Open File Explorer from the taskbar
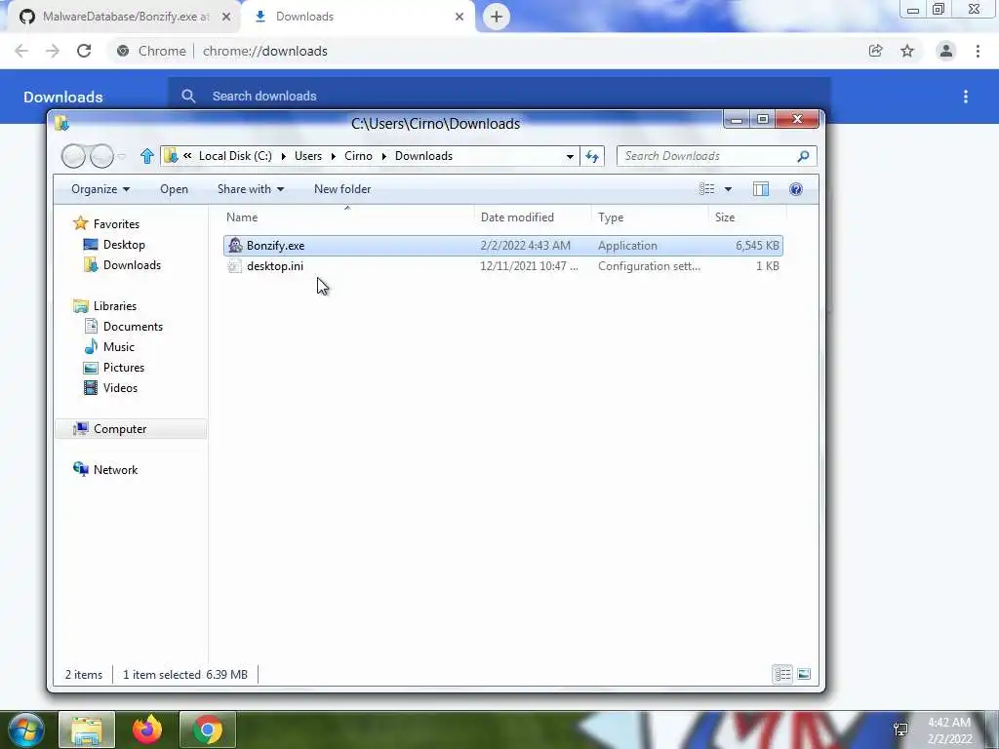 87,729
